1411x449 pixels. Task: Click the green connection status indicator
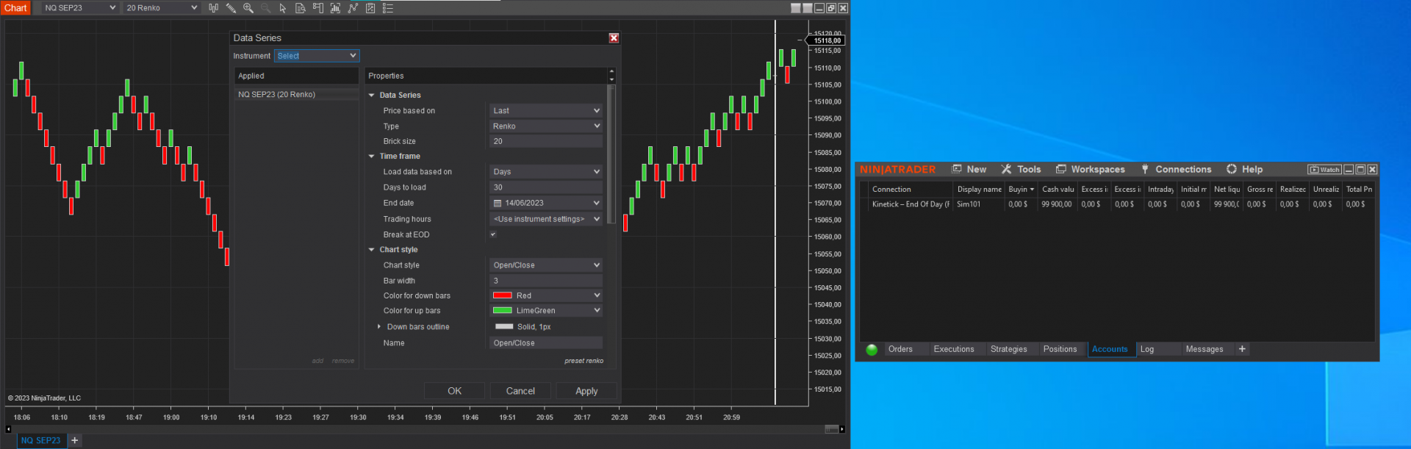pyautogui.click(x=872, y=350)
